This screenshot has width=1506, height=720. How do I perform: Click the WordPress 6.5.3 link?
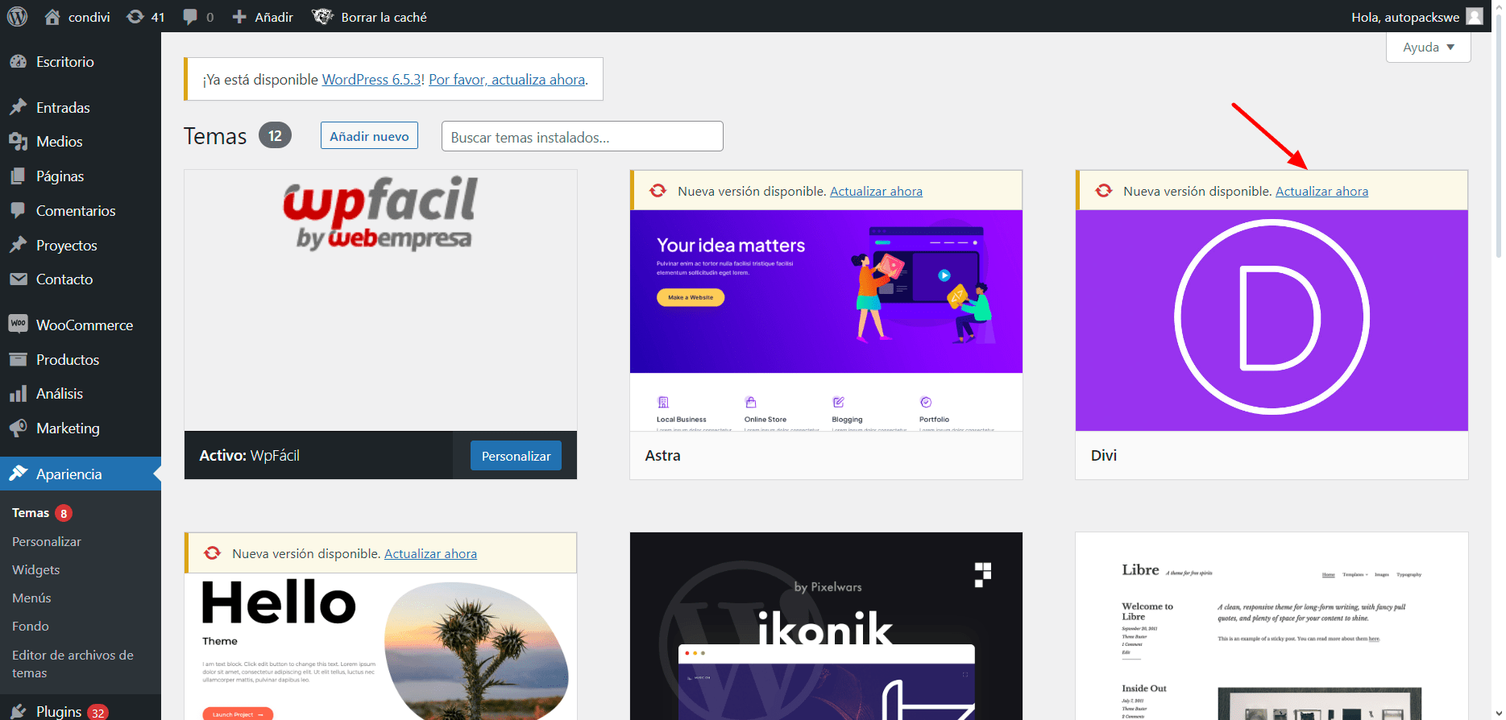[371, 80]
